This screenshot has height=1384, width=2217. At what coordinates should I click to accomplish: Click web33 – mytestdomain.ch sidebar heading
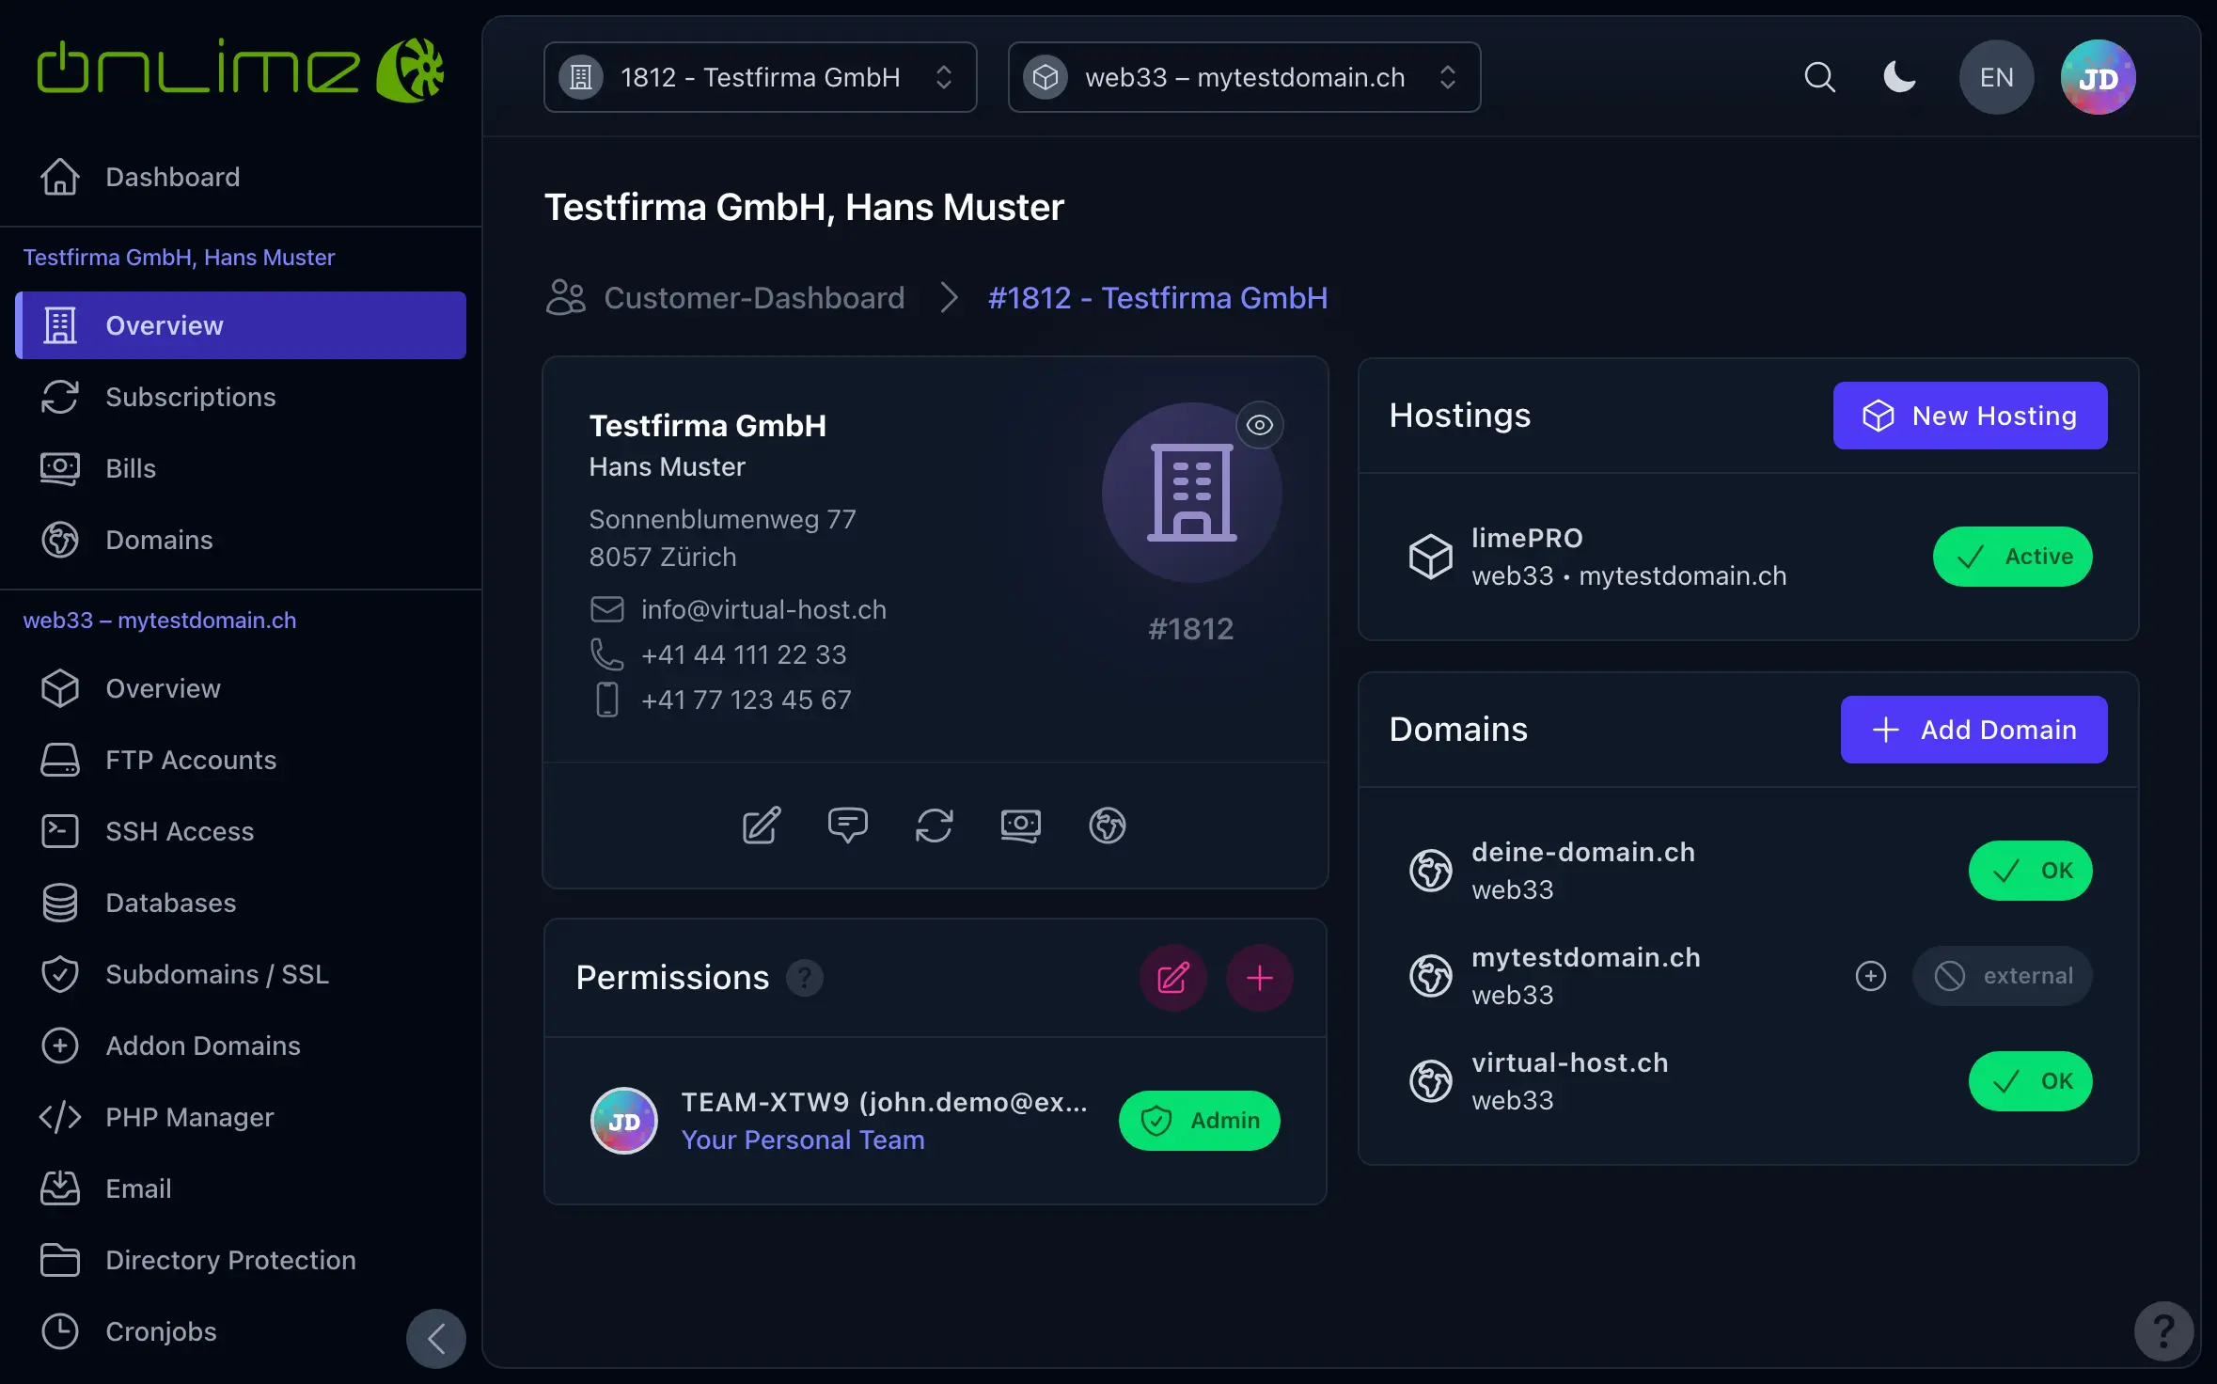[x=160, y=621]
